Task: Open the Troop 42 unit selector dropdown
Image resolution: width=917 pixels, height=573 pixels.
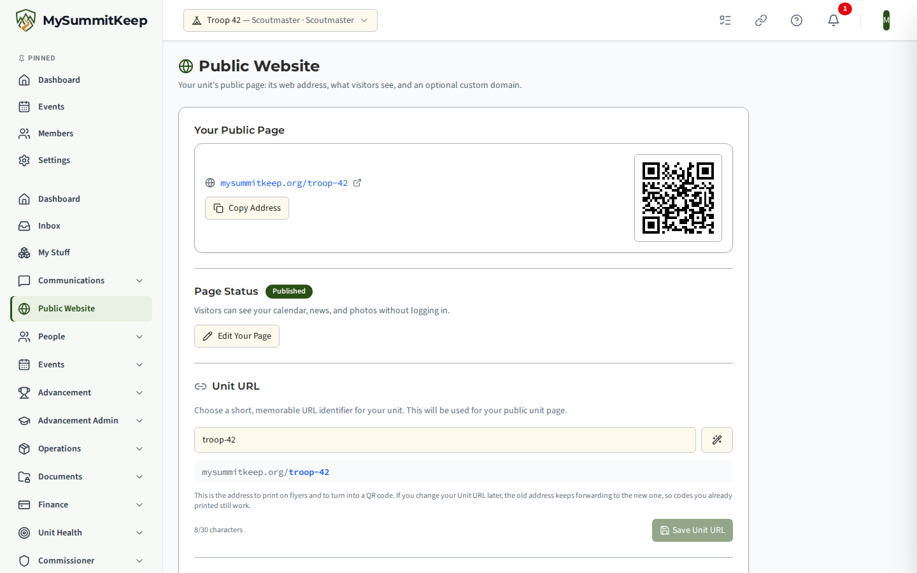Action: [280, 20]
